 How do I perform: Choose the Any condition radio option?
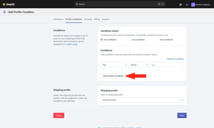[130, 40]
